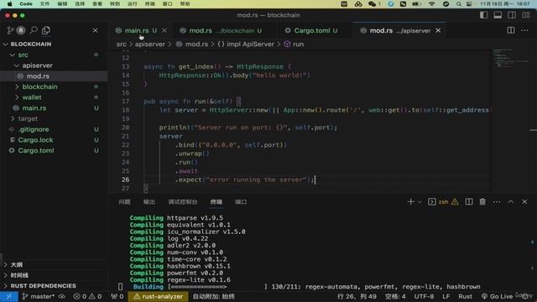This screenshot has height=302, width=537.
Task: Open Cargo.toml in the explorer tree
Action: tap(54, 151)
